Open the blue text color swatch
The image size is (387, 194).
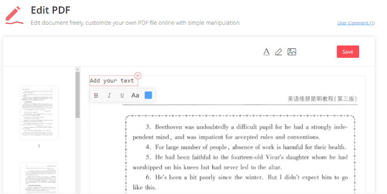point(148,95)
